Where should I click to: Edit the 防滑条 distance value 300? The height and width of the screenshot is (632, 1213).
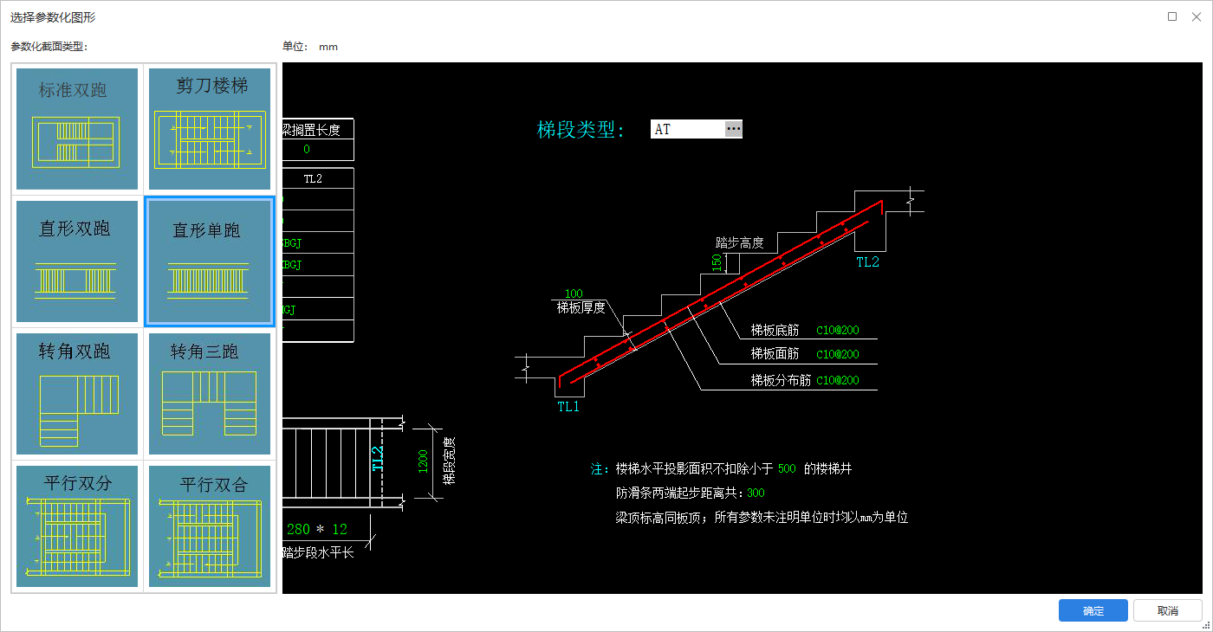756,493
